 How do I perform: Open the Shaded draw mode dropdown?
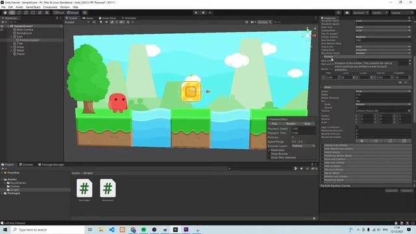77,22
